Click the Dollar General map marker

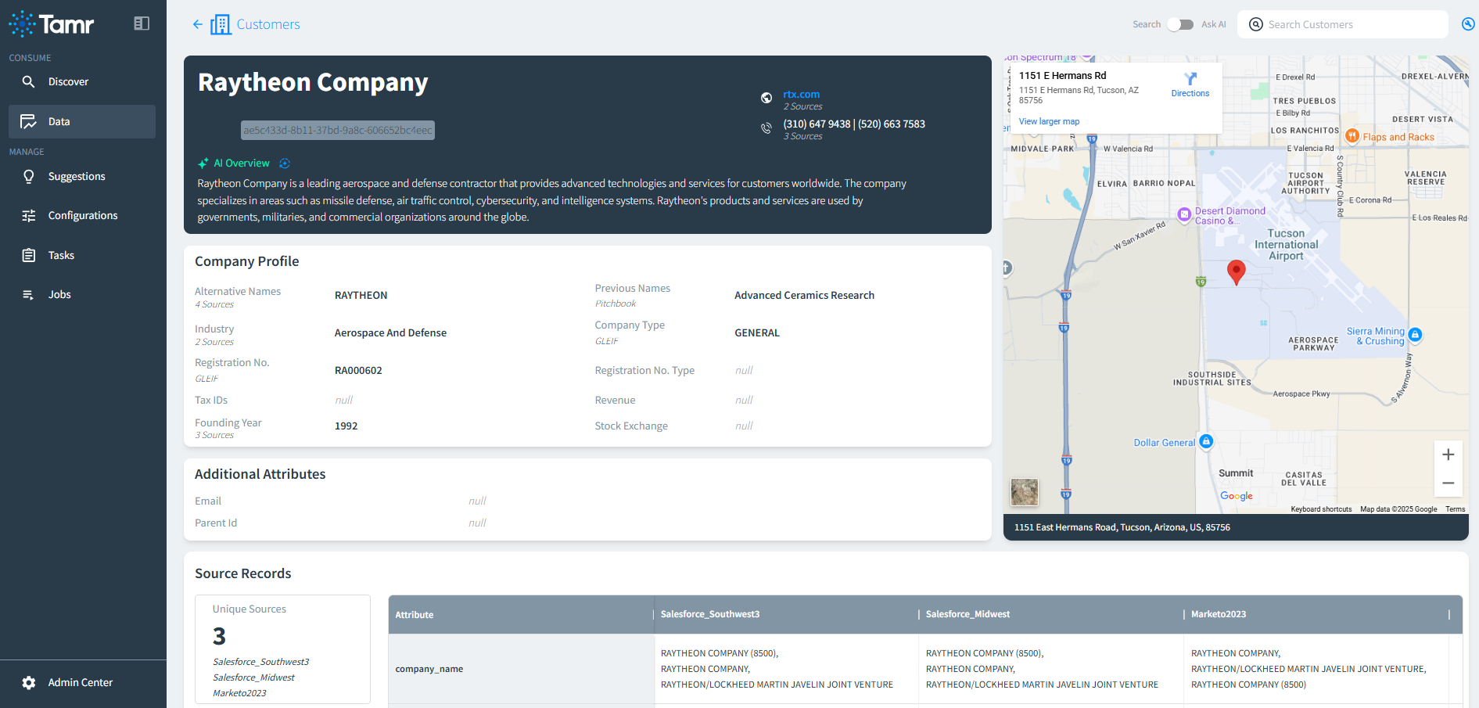click(x=1206, y=442)
